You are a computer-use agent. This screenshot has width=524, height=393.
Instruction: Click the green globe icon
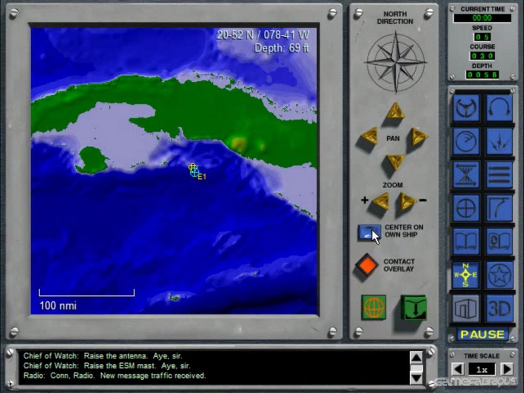coord(374,307)
